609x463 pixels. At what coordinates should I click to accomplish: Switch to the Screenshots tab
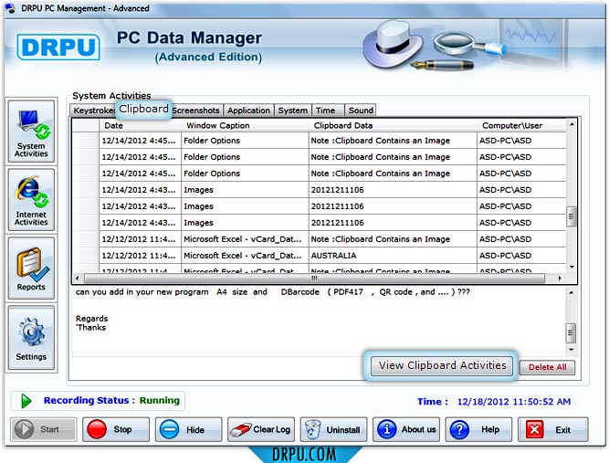(196, 110)
